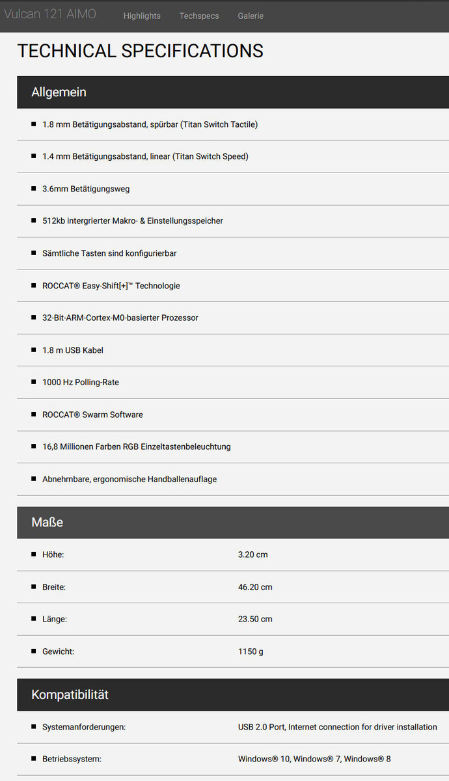Click the ROCCAT Swarm Software entry
The height and width of the screenshot is (781, 449).
(x=92, y=415)
